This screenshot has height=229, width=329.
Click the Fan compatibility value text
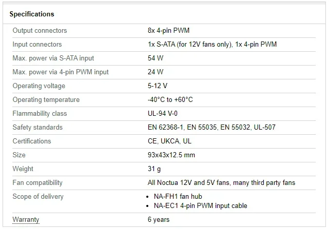click(221, 183)
